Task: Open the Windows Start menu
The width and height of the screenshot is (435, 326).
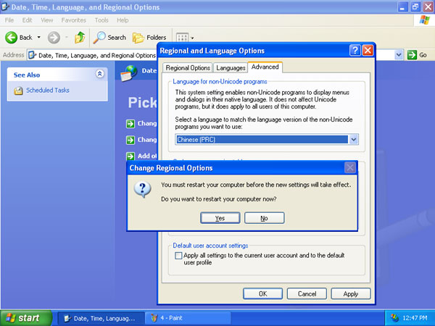Action: tap(26, 317)
